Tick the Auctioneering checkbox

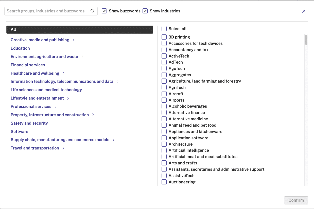pos(164,182)
